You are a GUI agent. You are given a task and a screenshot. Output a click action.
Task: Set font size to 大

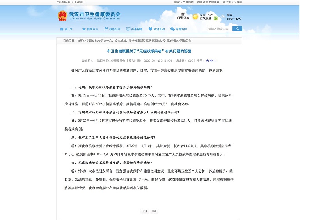click(x=207, y=61)
